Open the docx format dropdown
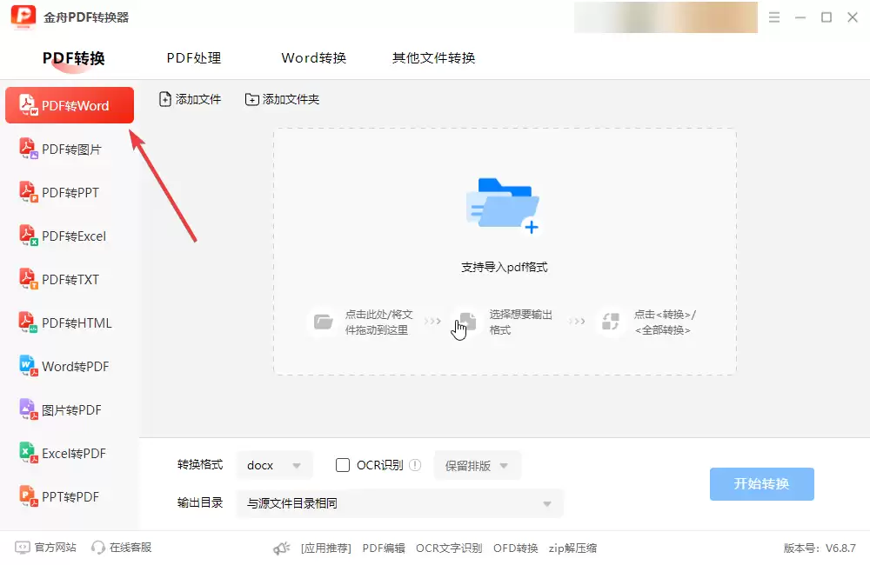Screen dimensions: 870x565 click(274, 465)
